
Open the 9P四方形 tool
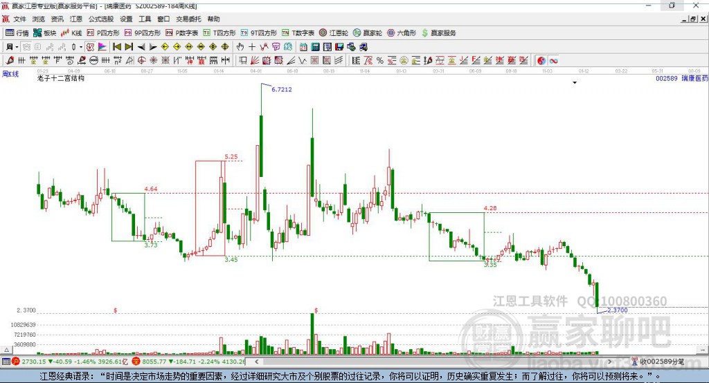pos(143,33)
